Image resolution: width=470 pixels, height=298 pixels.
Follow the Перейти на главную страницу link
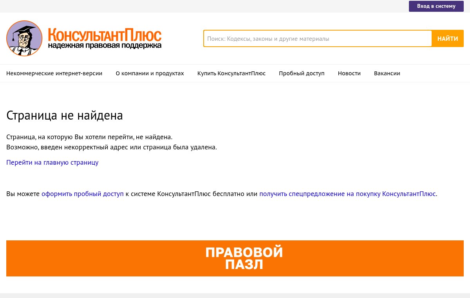tap(52, 162)
